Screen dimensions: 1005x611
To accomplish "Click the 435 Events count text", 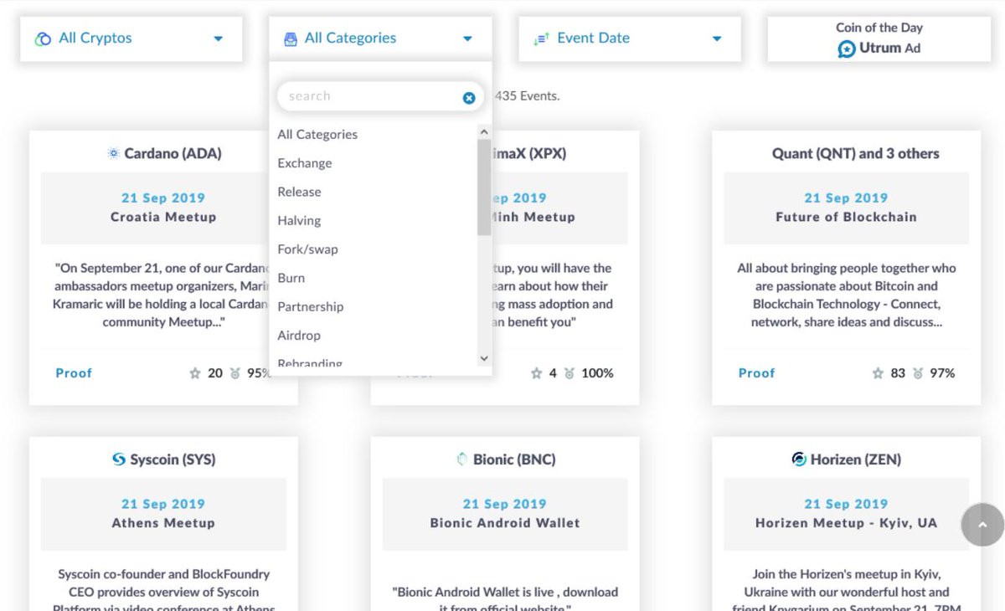I will pyautogui.click(x=527, y=96).
